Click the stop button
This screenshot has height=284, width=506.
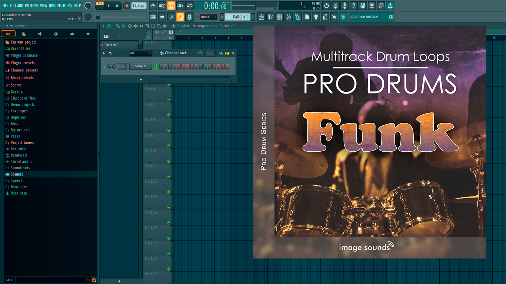117,6
